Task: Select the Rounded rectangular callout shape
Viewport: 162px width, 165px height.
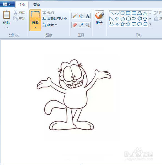Action: [134, 24]
